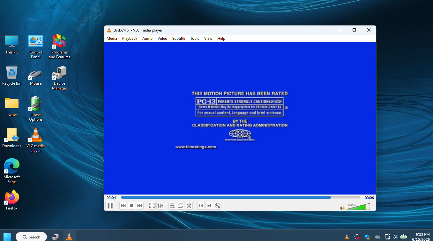Open the View menu

(x=208, y=39)
